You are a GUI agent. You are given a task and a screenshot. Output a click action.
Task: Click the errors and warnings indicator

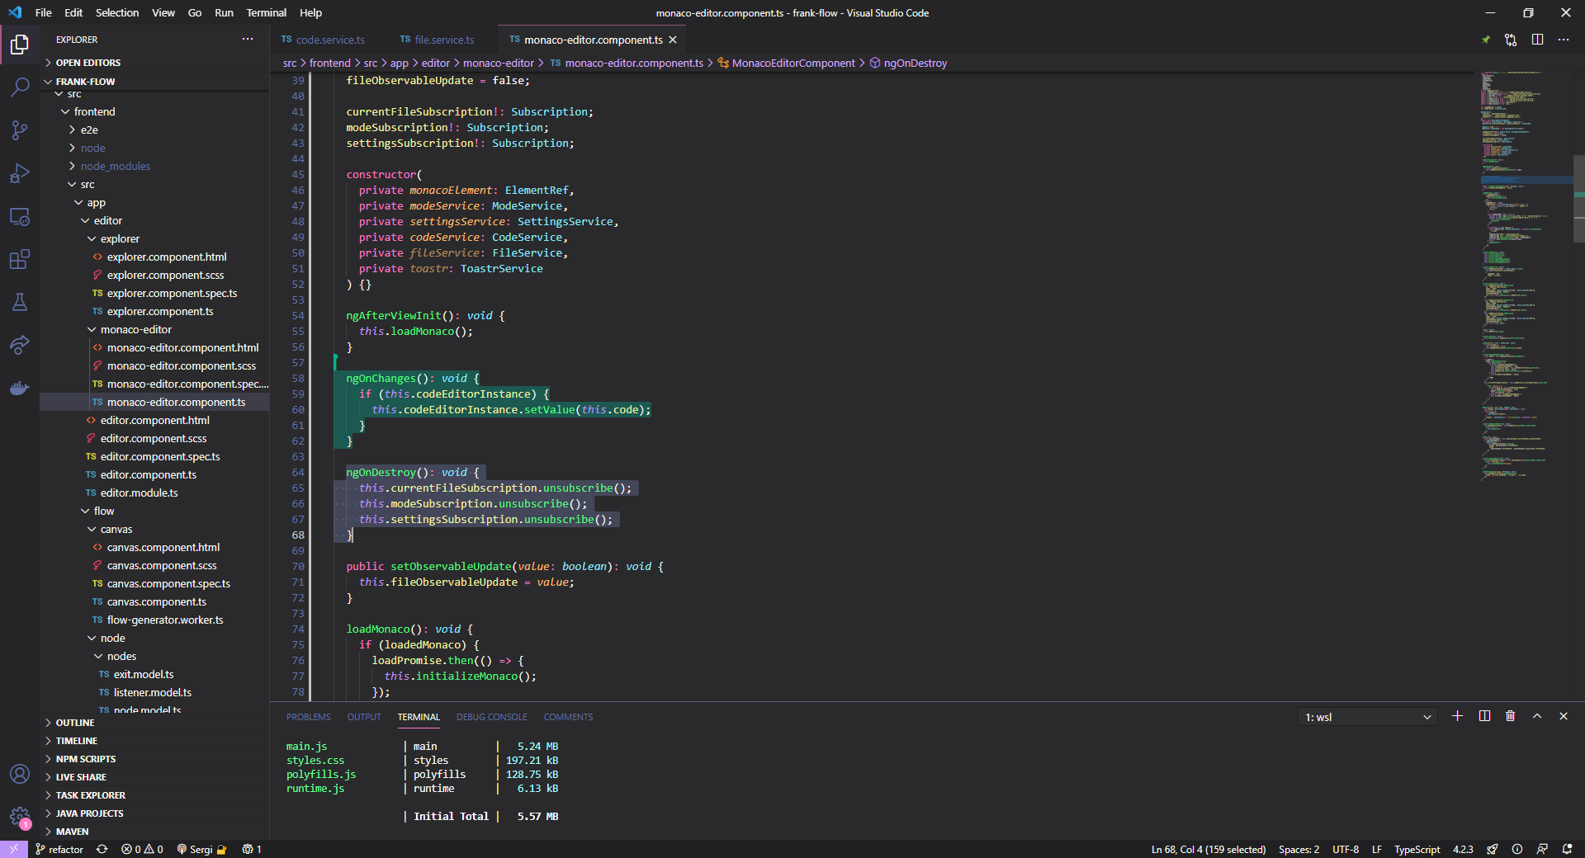142,849
